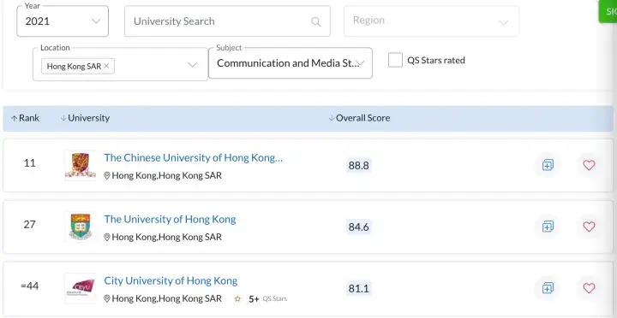The image size is (617, 318).
Task: Add City University of Hong Kong to compare
Action: pyautogui.click(x=548, y=288)
